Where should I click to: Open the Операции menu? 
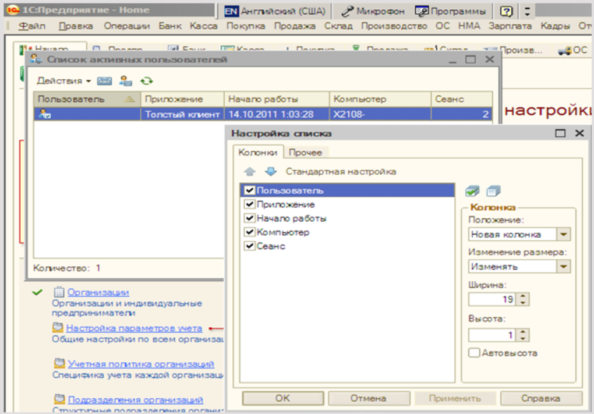coord(126,26)
